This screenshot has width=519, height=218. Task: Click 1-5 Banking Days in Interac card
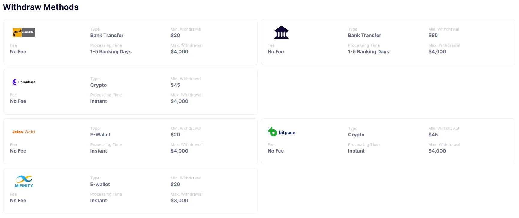pos(111,51)
